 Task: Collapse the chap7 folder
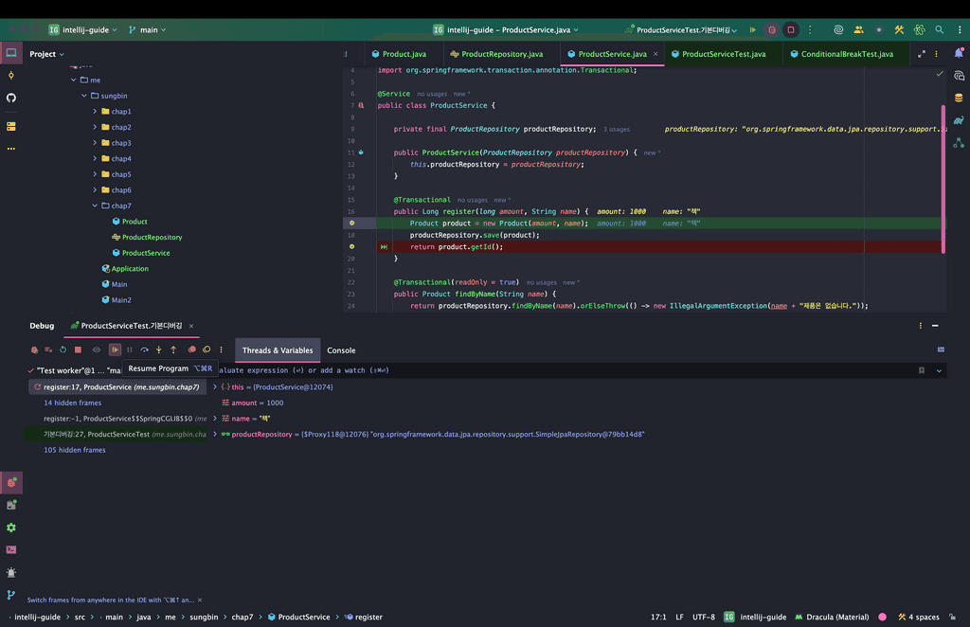[95, 206]
